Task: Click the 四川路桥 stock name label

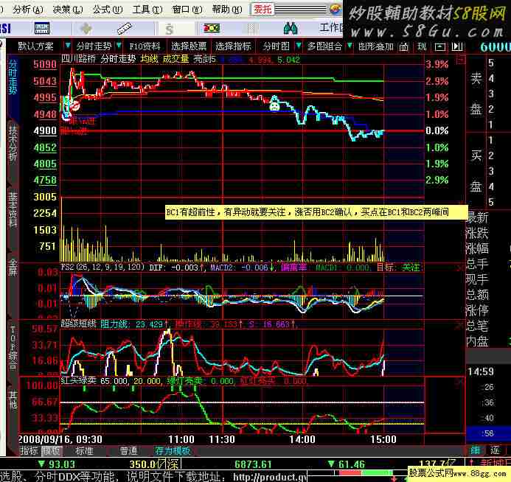Action: [79, 59]
